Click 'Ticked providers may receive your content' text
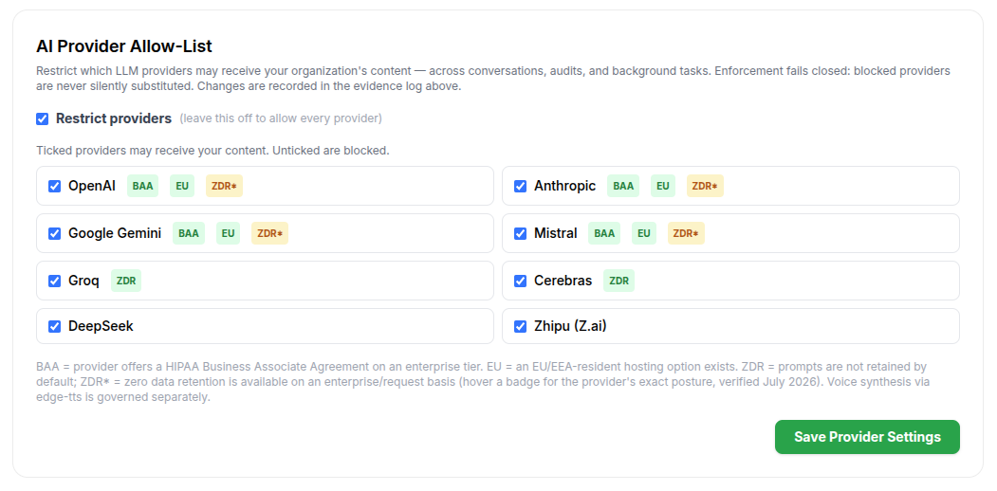Screen dimensions: 997x491 [212, 151]
